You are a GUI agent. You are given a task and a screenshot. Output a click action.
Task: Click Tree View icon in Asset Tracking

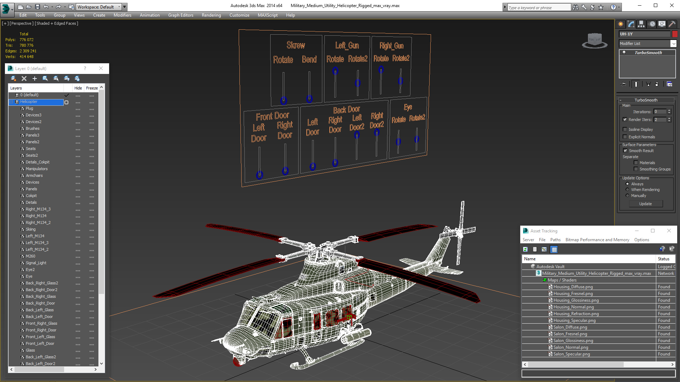(x=544, y=249)
